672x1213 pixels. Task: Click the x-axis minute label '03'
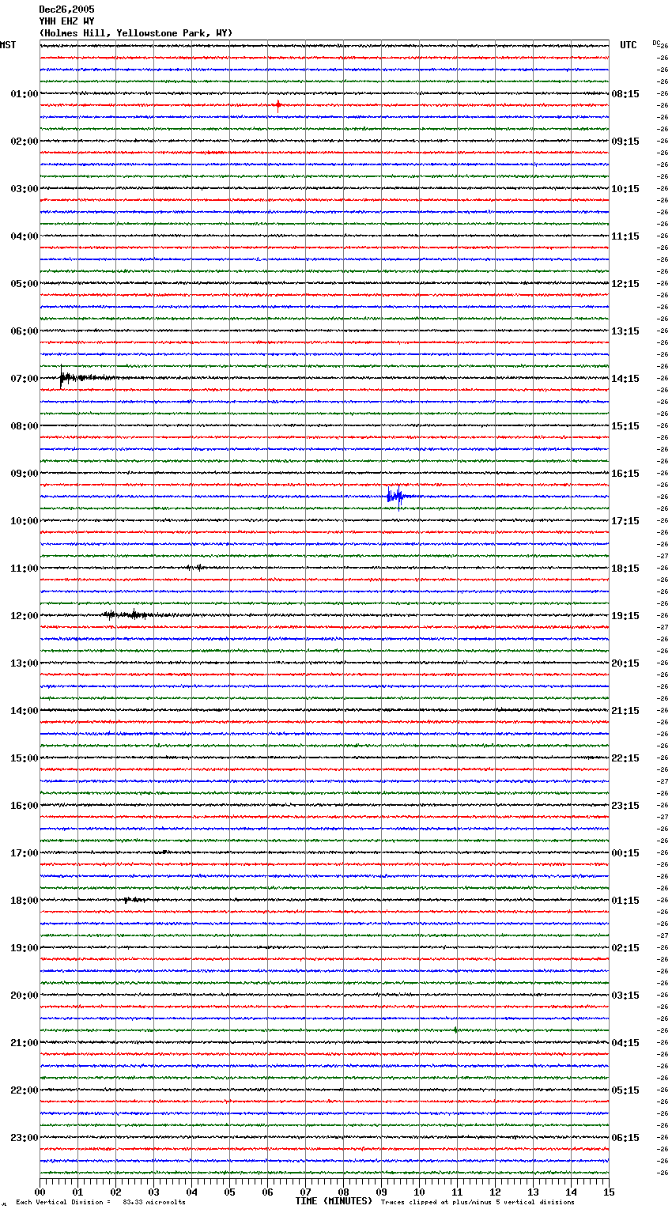pyautogui.click(x=153, y=1192)
